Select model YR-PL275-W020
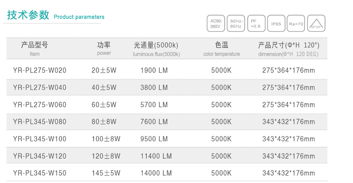Screen dimensions: 353x183 click(x=40, y=70)
